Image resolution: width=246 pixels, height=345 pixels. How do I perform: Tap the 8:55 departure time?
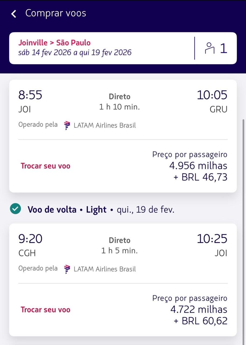point(30,95)
